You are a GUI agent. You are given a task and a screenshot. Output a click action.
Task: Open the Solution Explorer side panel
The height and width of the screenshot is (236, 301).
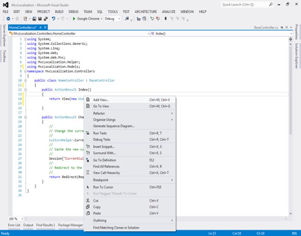coord(297,57)
